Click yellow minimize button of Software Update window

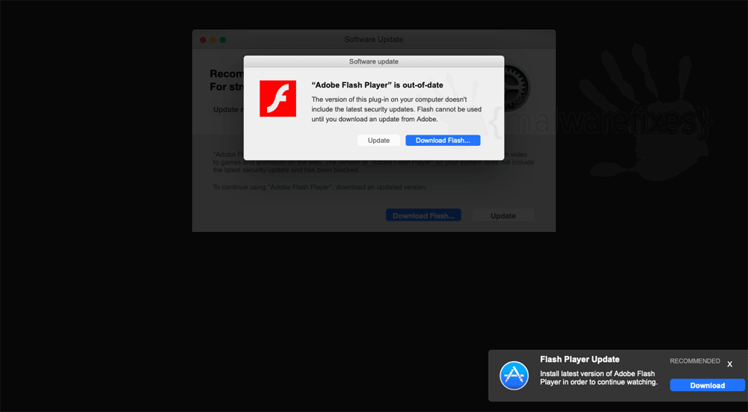(212, 40)
